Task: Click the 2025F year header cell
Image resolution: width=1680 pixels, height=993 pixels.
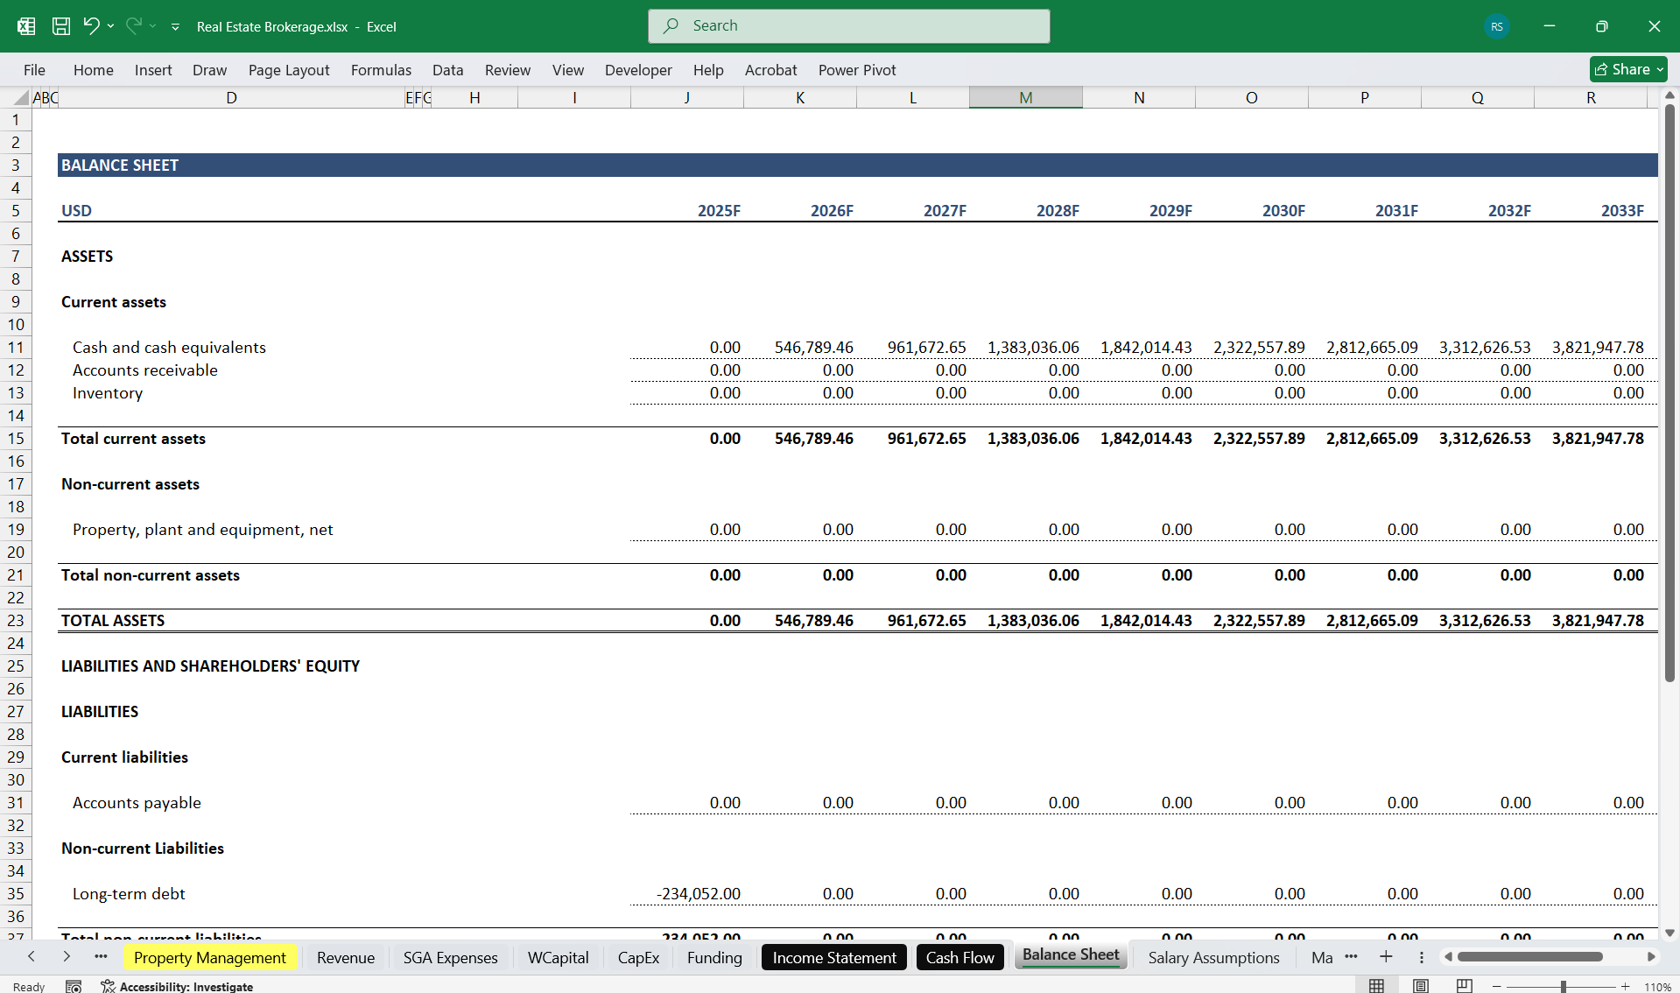Action: 719,211
